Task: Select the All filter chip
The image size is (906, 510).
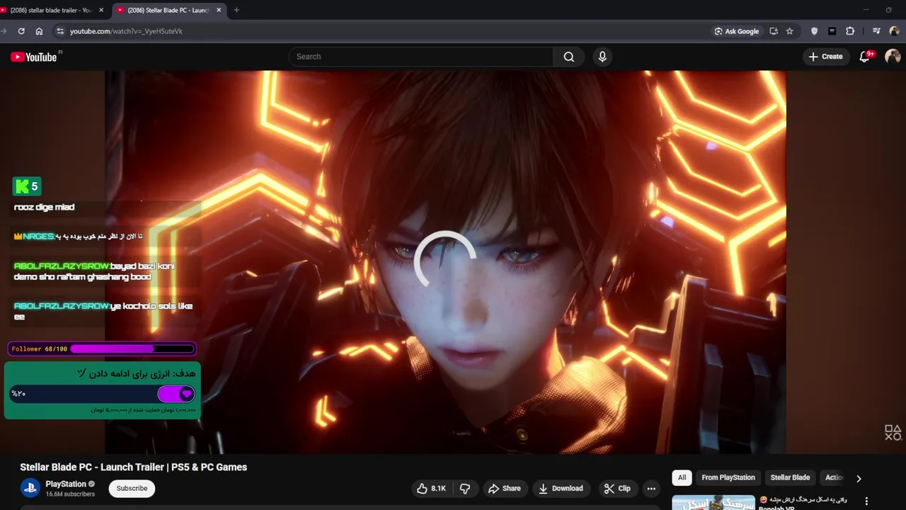Action: (x=682, y=477)
